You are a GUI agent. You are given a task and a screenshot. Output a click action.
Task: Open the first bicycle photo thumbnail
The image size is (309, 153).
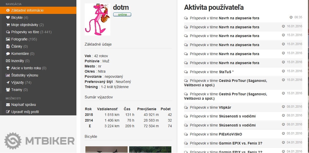106,150
